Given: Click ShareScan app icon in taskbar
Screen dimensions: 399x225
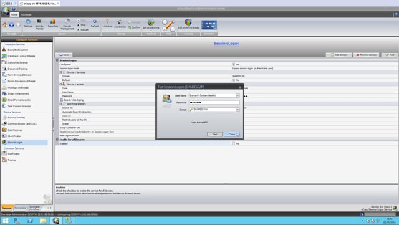Looking at the screenshot, I should 56,221.
